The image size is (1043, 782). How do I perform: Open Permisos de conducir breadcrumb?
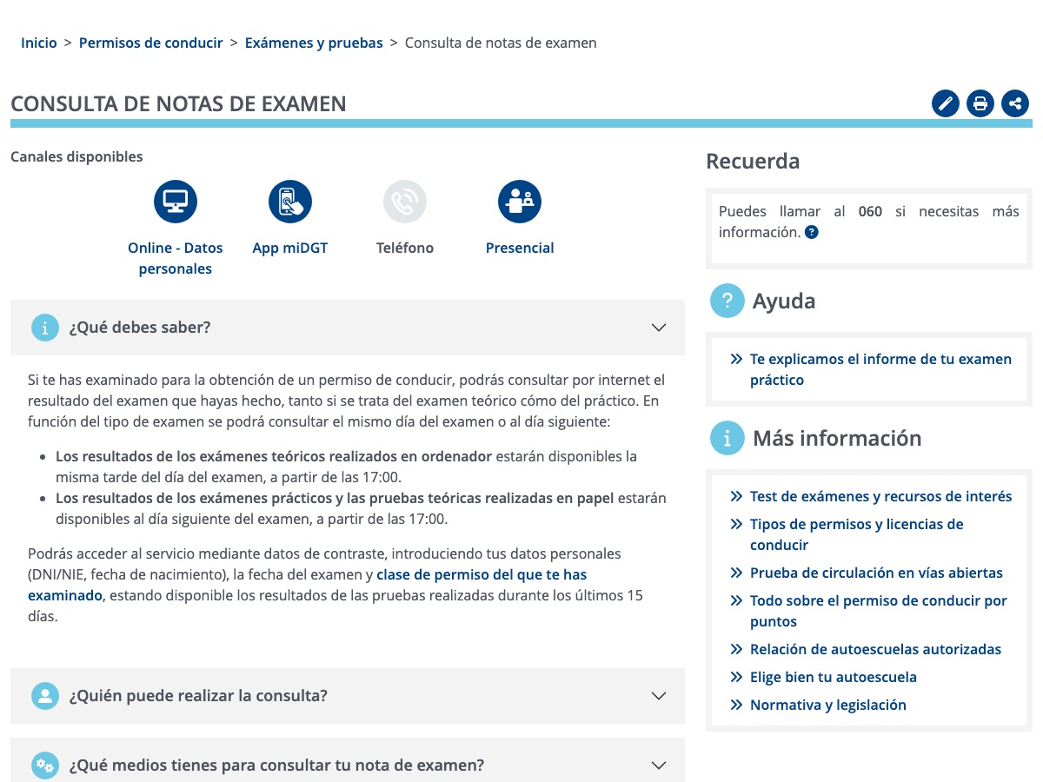(151, 43)
